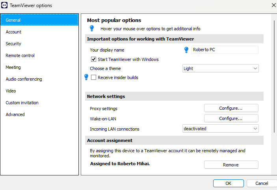
Task: Click the Network settings section header
Action: 174,96
